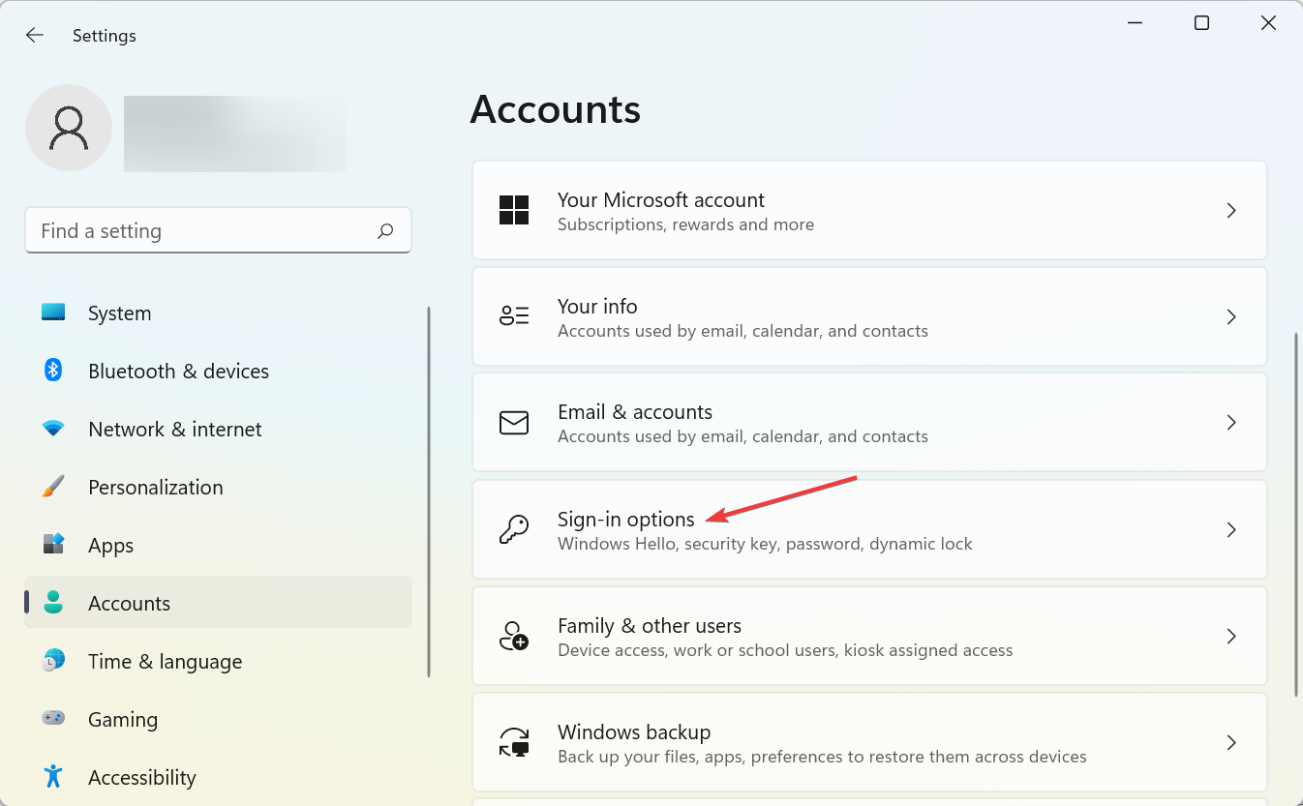Expand the Your info chevron
Viewport: 1303px width, 806px height.
pyautogui.click(x=1231, y=316)
